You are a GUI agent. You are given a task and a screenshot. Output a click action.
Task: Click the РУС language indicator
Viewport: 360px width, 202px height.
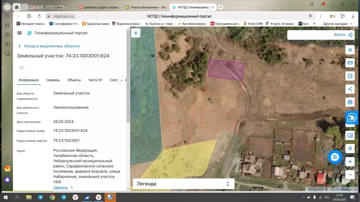pyautogui.click(x=327, y=197)
